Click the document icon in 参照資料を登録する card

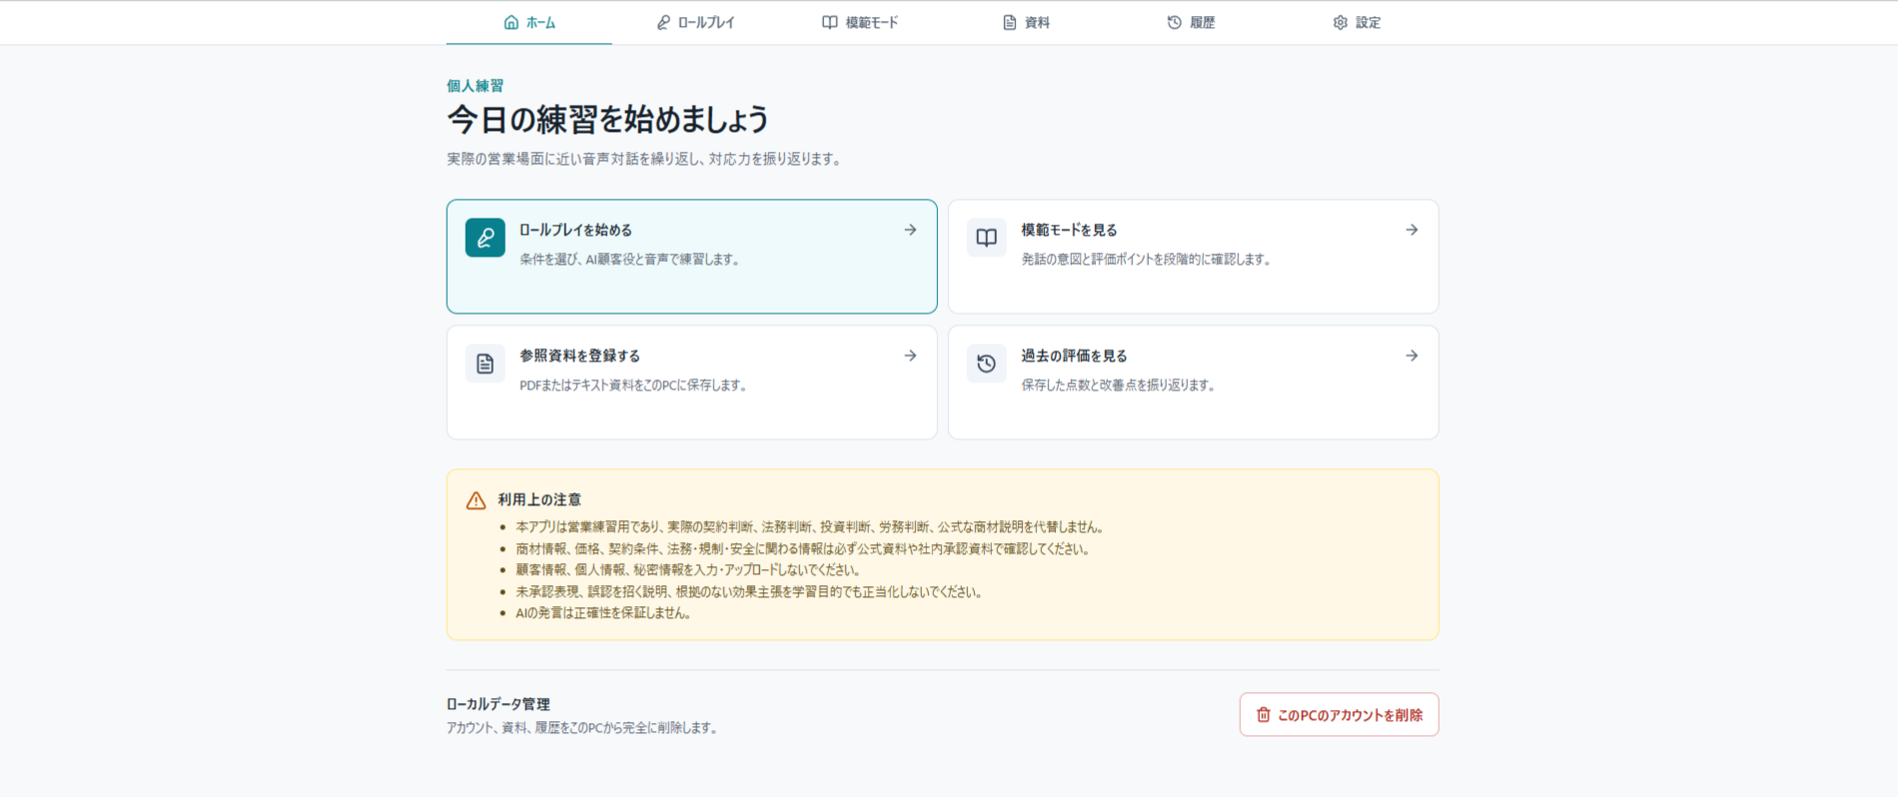[485, 364]
